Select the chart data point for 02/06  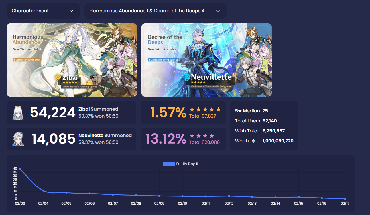(90, 194)
